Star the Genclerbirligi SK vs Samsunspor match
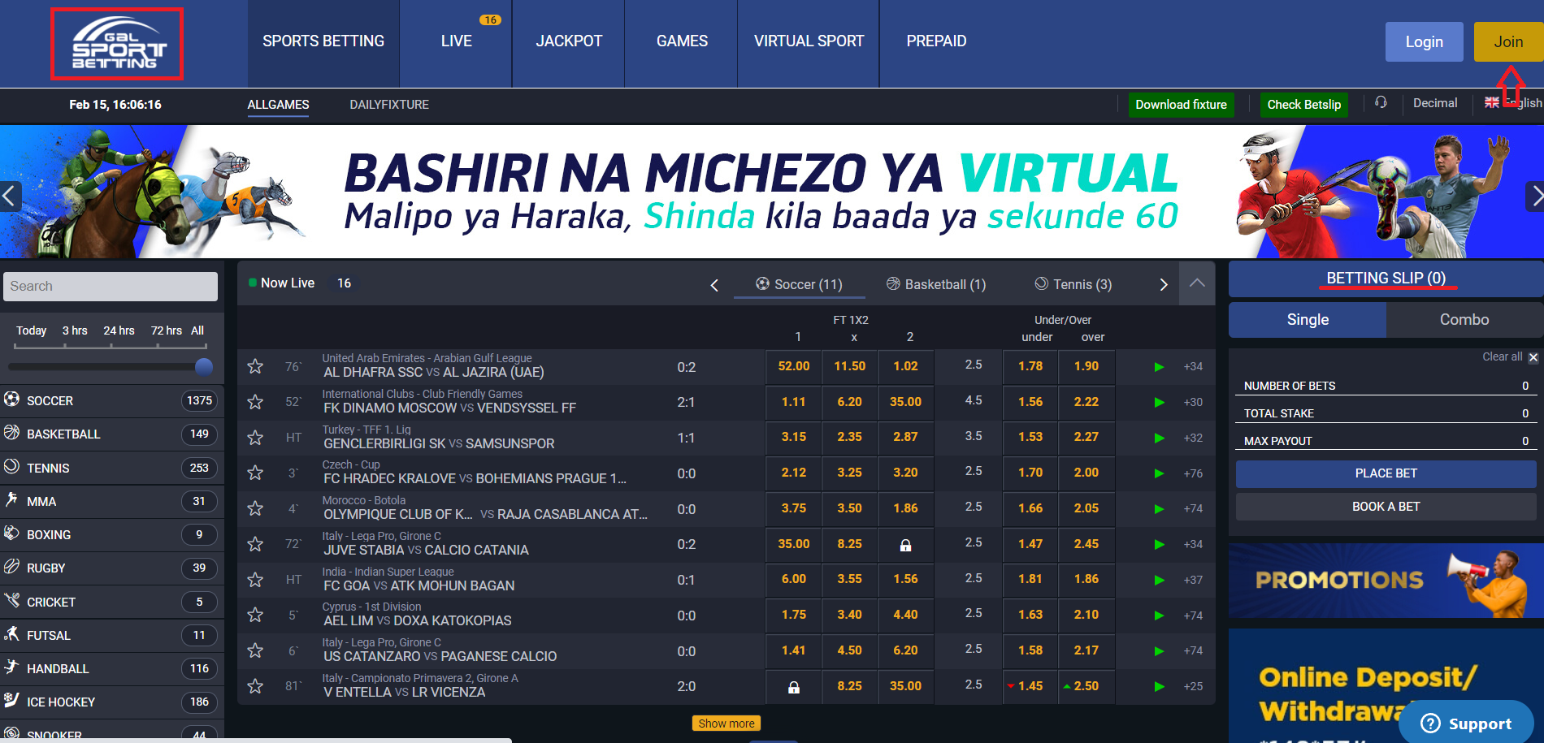The width and height of the screenshot is (1544, 743). [x=255, y=438]
